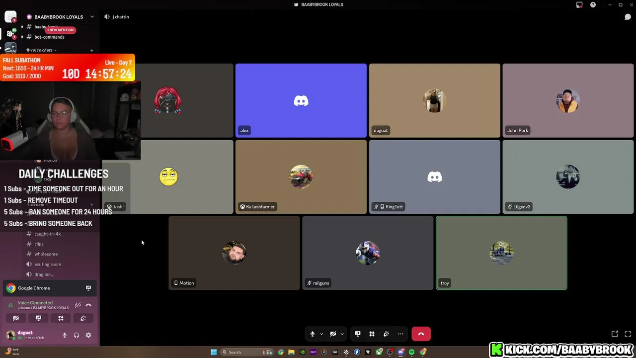Click the j chattin channel title
Viewport: 636px width, 358px height.
[121, 17]
